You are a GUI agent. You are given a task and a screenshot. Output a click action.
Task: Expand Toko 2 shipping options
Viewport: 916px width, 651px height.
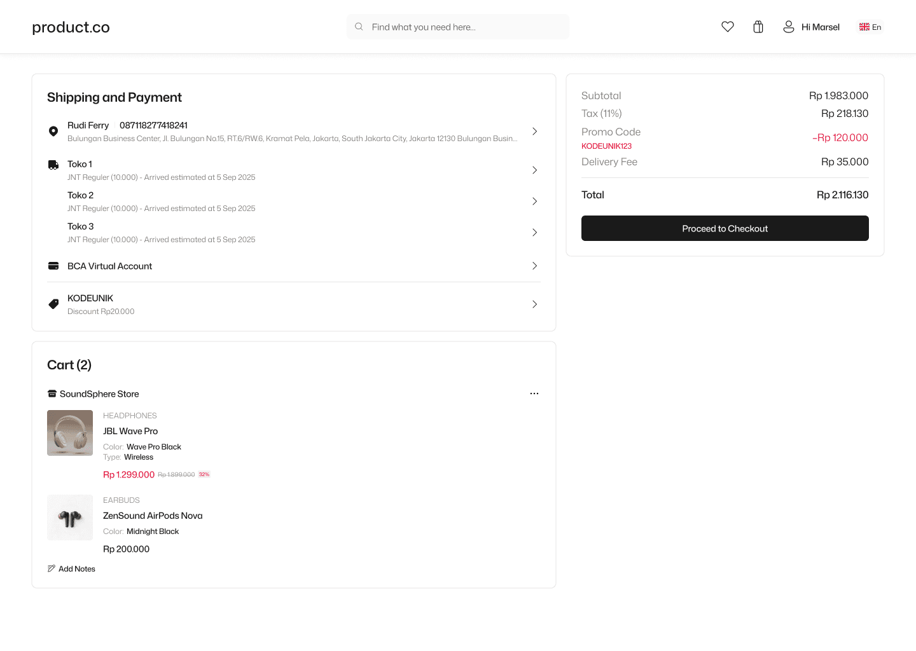coord(534,201)
